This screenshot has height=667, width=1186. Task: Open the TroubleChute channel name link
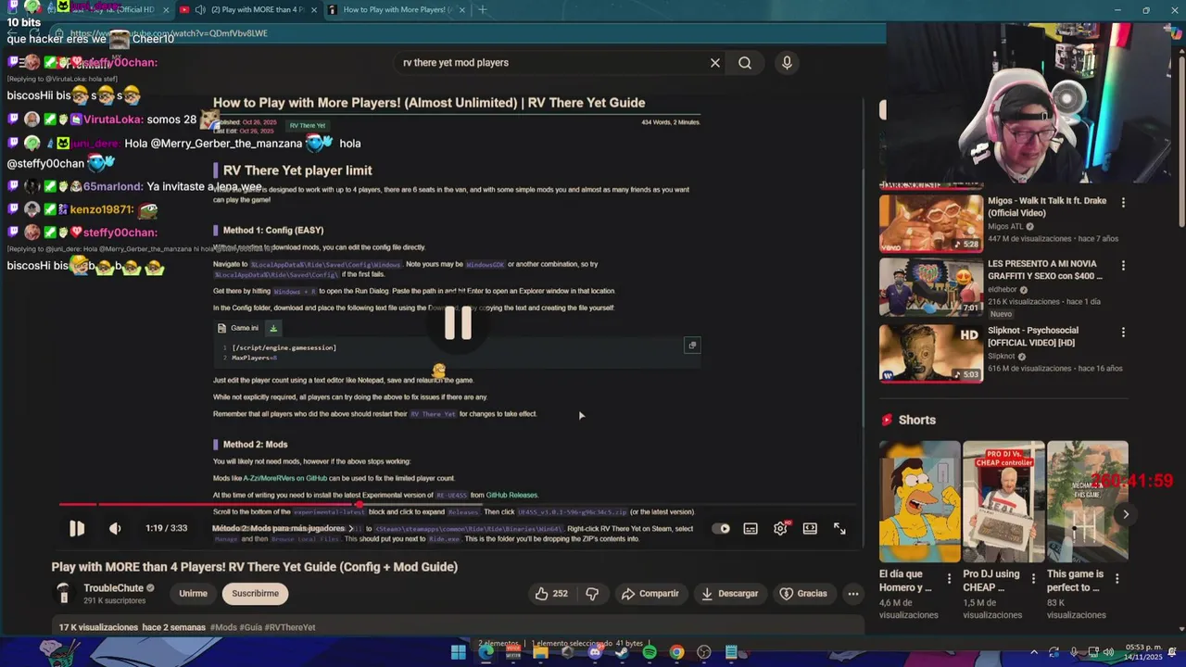pos(113,588)
